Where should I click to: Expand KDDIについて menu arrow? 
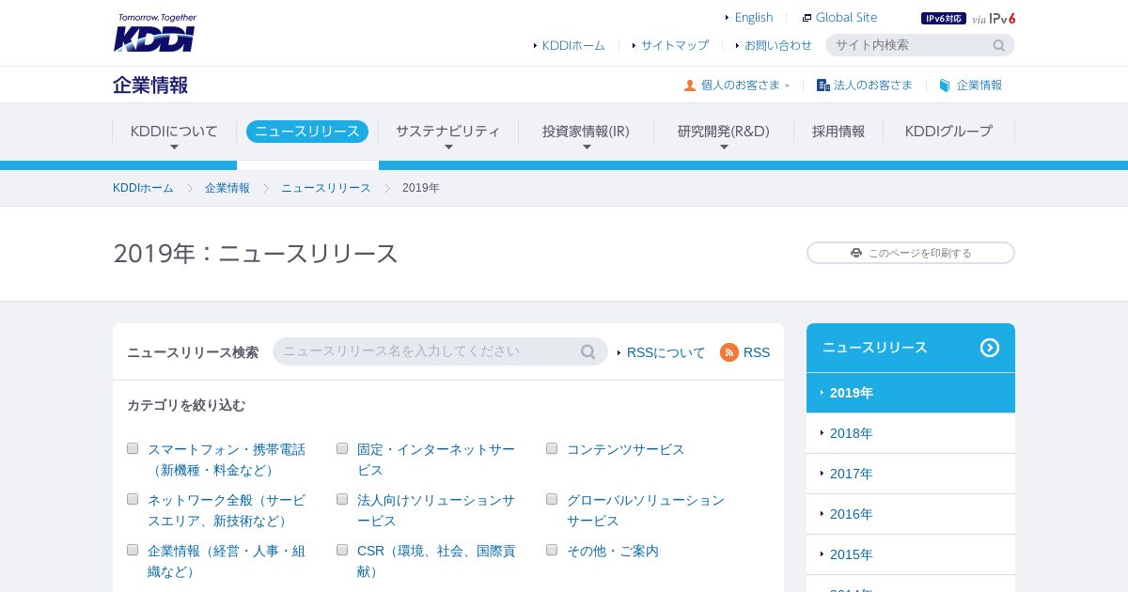[174, 148]
